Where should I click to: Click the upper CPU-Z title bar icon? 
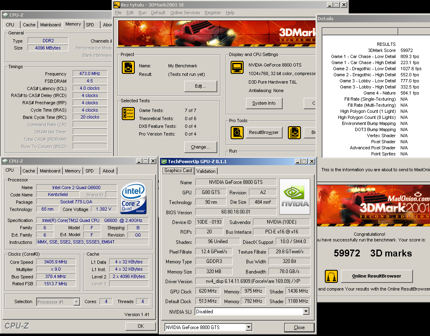[x=6, y=15]
